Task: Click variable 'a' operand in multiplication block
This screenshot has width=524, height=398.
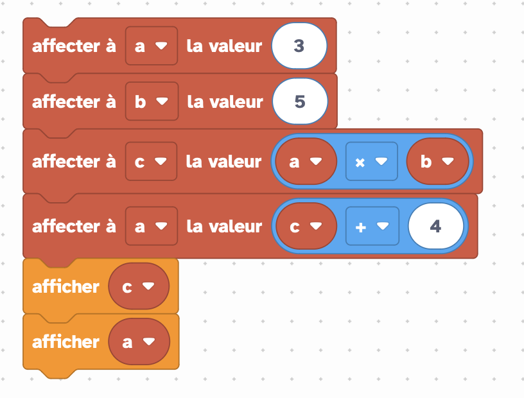Action: point(306,161)
